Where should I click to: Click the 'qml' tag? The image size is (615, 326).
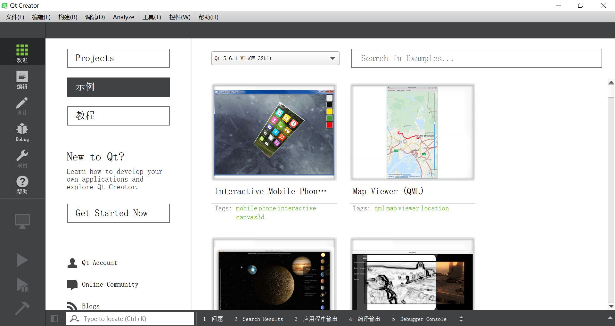pos(379,208)
